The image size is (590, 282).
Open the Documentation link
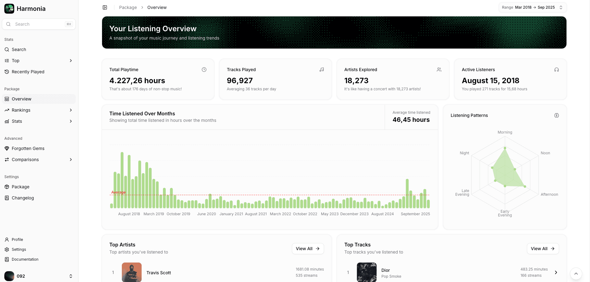point(39,259)
